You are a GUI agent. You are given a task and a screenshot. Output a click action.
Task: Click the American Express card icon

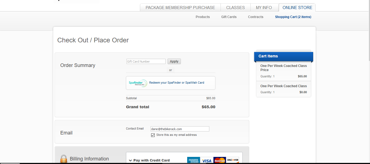[x=193, y=160]
